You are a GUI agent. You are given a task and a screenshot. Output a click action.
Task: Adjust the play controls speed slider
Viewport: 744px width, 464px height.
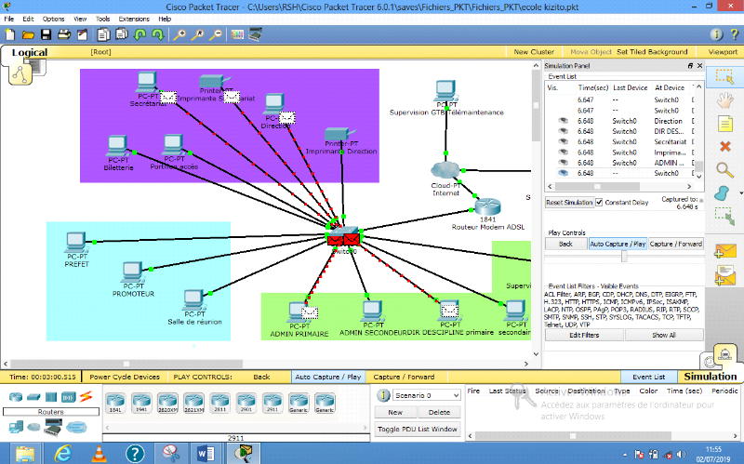click(624, 257)
